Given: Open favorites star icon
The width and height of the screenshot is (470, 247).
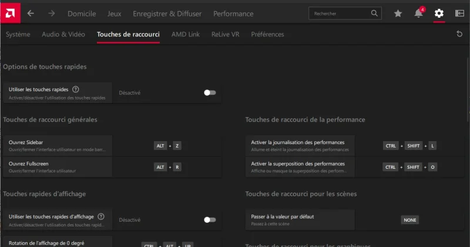Looking at the screenshot, I should point(398,13).
